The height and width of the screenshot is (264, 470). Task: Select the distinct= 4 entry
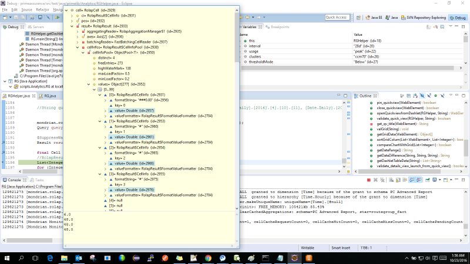point(106,57)
